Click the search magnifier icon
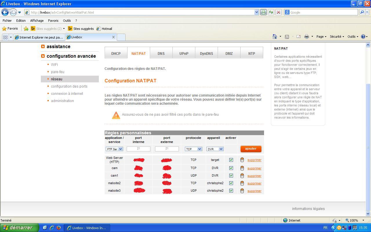Screen dimensions: 371x232 (362, 12)
